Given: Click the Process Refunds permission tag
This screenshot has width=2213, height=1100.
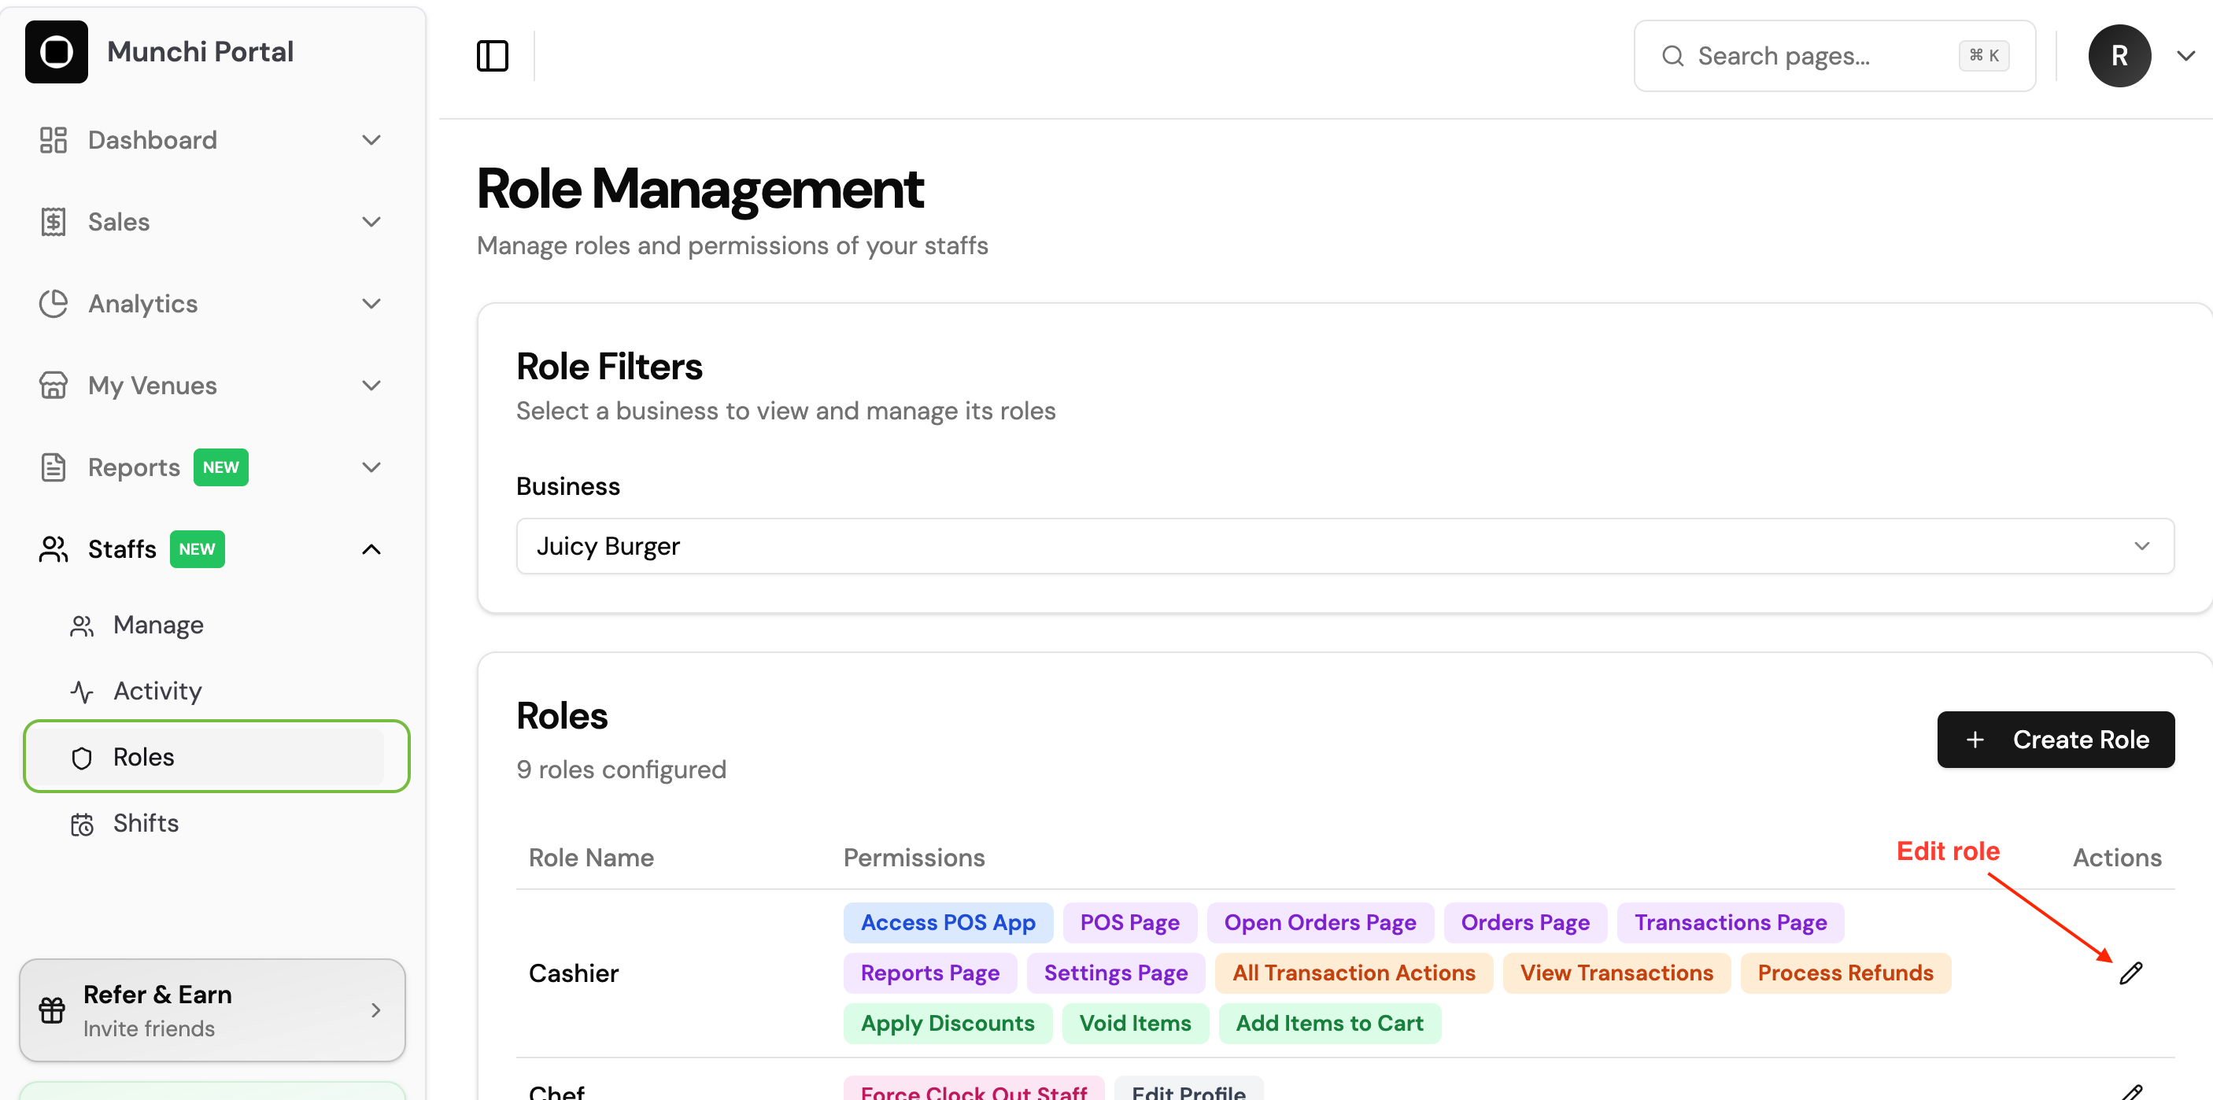Looking at the screenshot, I should (1845, 973).
